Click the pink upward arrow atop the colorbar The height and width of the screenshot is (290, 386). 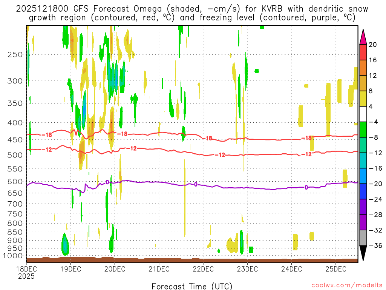363,37
